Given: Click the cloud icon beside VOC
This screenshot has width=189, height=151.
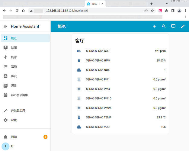Looking at the screenshot, I should (x=79, y=127).
